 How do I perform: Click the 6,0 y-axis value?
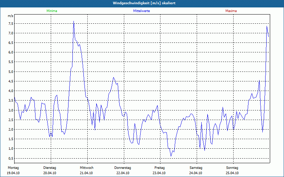point(11,52)
